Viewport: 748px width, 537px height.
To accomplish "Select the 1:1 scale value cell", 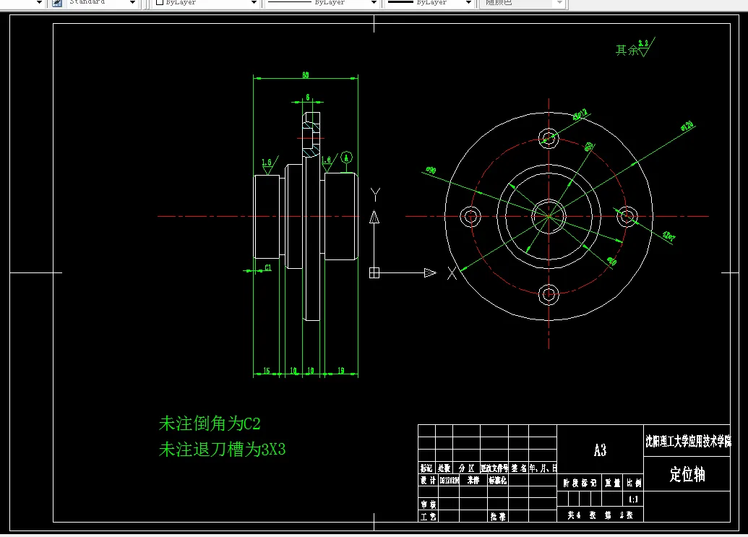I will (x=633, y=499).
